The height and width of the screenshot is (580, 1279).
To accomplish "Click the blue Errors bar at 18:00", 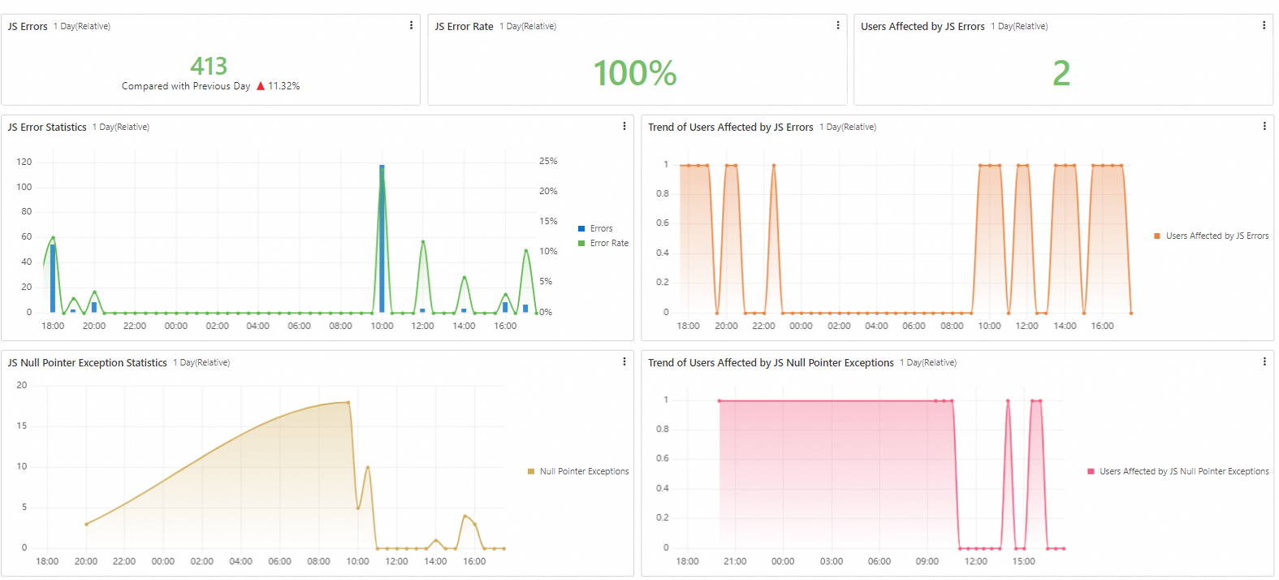I will point(53,279).
